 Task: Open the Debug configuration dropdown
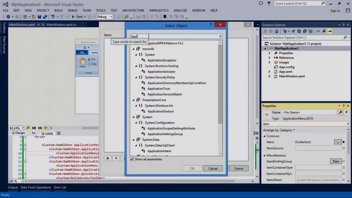(111, 17)
